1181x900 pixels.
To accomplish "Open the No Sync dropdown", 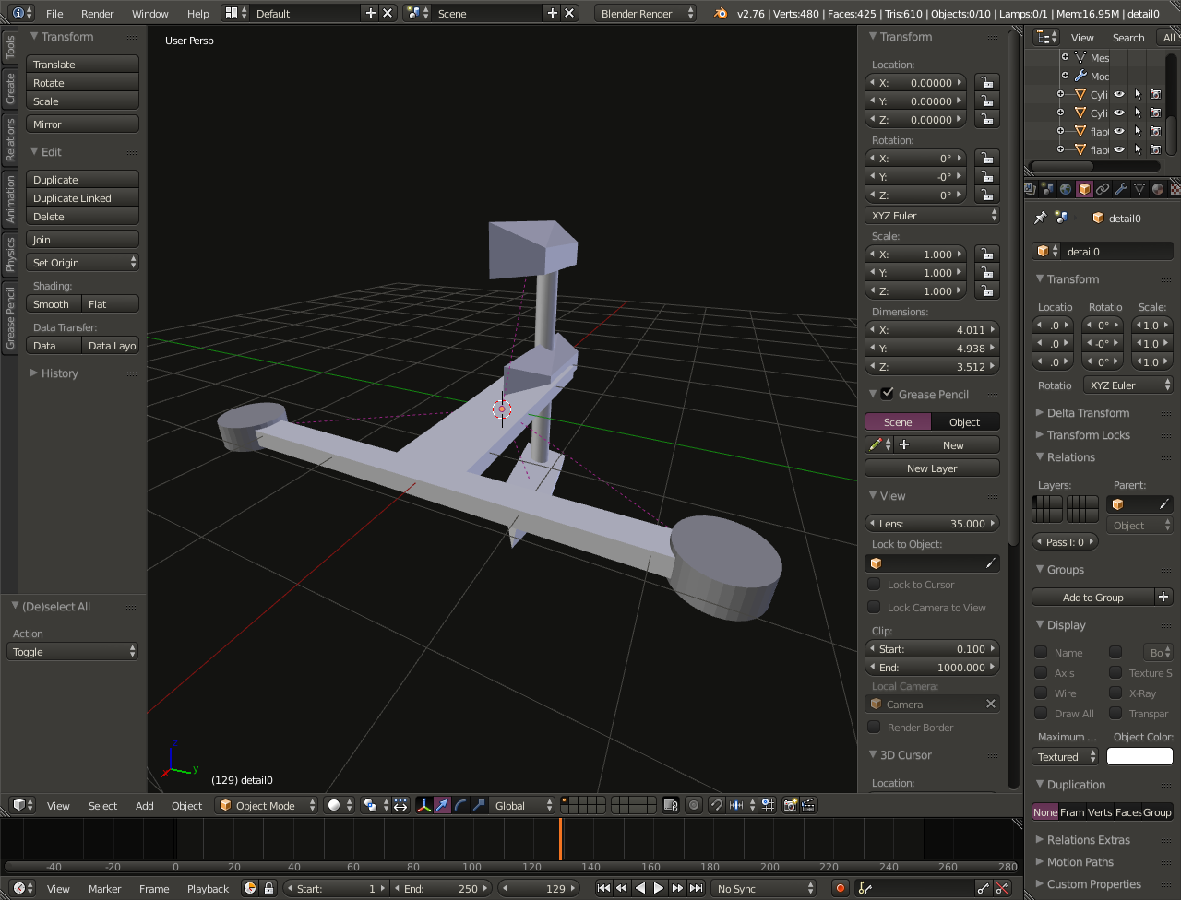I will pyautogui.click(x=764, y=888).
